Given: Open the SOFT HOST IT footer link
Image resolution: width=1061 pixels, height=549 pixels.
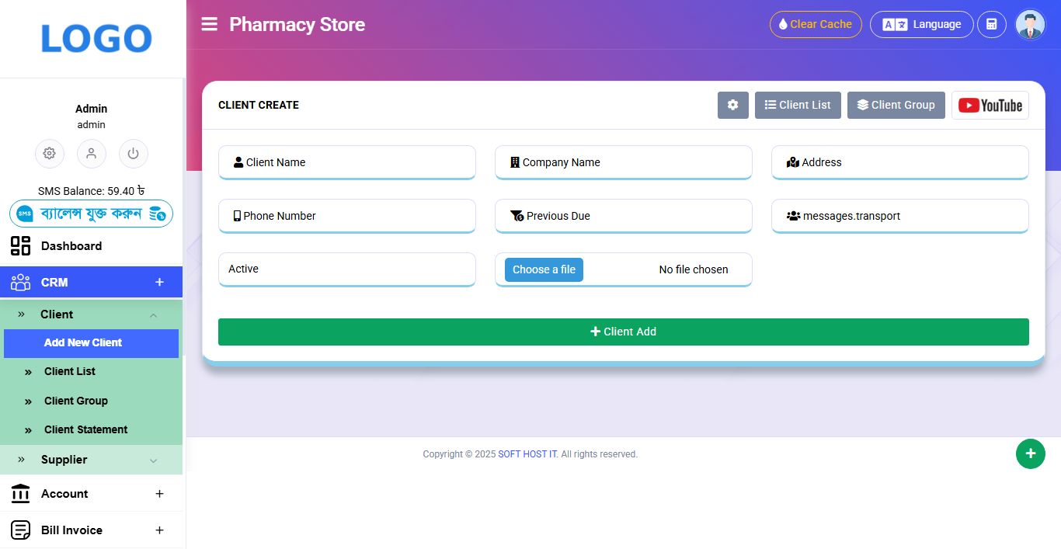Looking at the screenshot, I should click(527, 454).
